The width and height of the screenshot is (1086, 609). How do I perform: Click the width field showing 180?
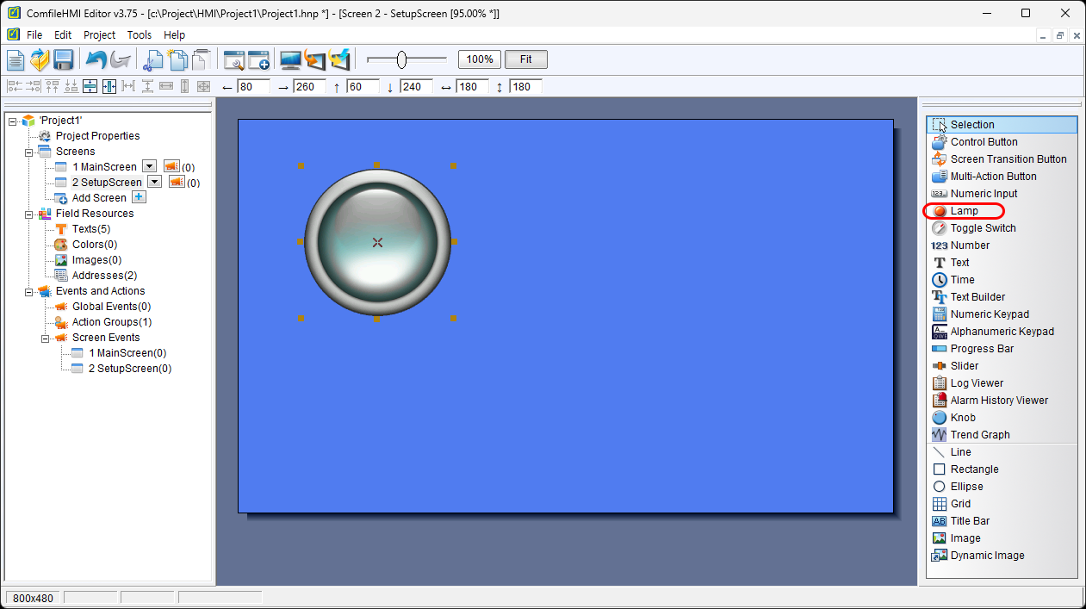[472, 87]
